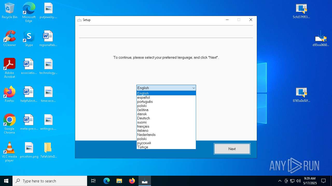Viewport: 332px width, 186px height.
Task: Select the writingco image file icon
Action: click(x=48, y=122)
